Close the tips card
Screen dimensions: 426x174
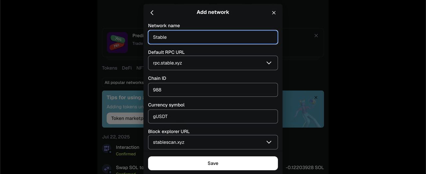pos(316,97)
